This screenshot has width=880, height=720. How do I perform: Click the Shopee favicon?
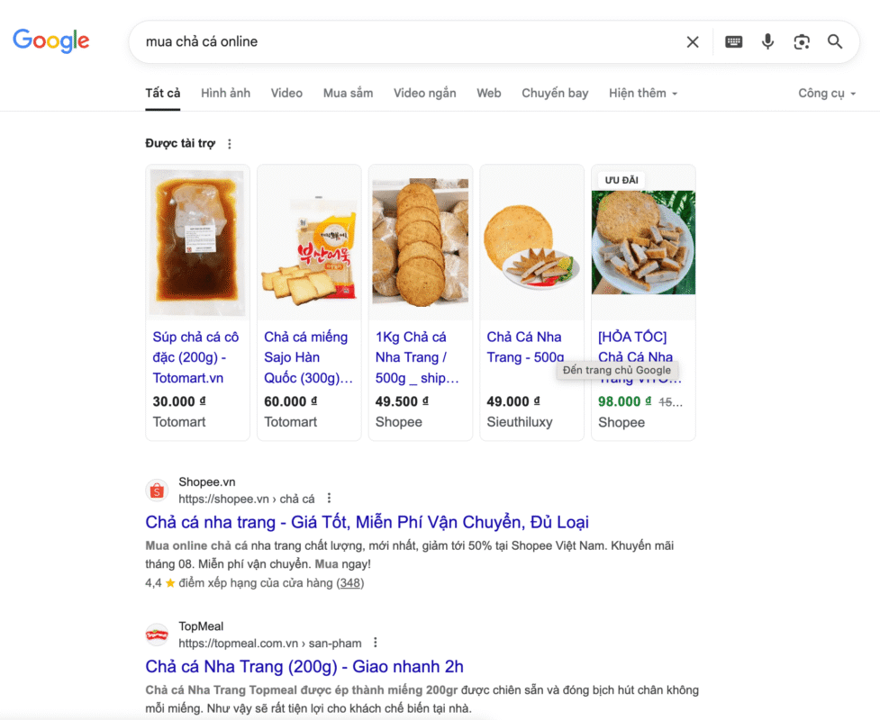(x=157, y=490)
